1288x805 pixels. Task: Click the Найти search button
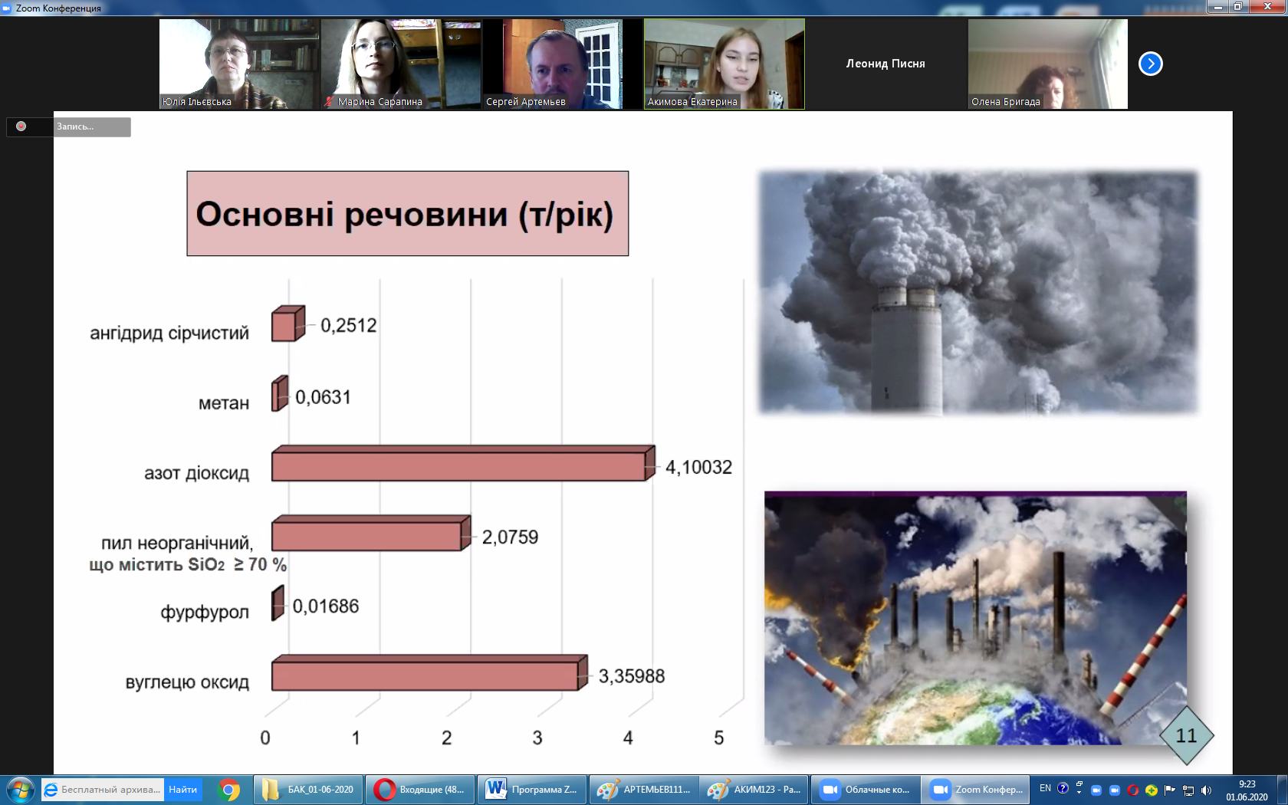pos(183,790)
